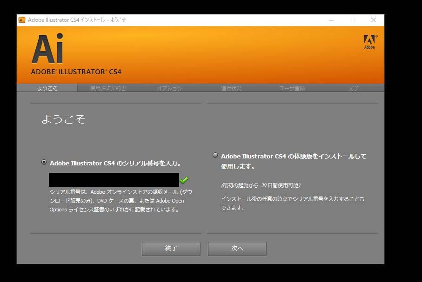
Task: Click the Adobe logo in the banner
Action: (x=370, y=42)
